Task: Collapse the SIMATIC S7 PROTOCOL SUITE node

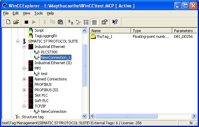Action: coord(18,41)
